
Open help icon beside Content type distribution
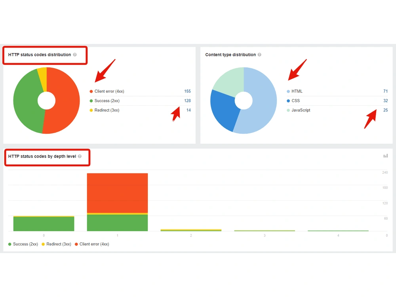(259, 55)
